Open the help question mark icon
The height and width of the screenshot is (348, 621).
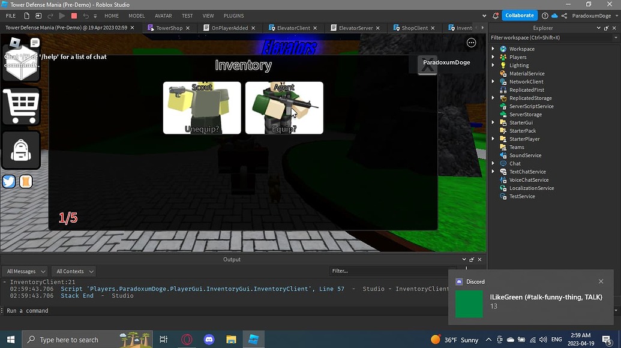pyautogui.click(x=545, y=16)
